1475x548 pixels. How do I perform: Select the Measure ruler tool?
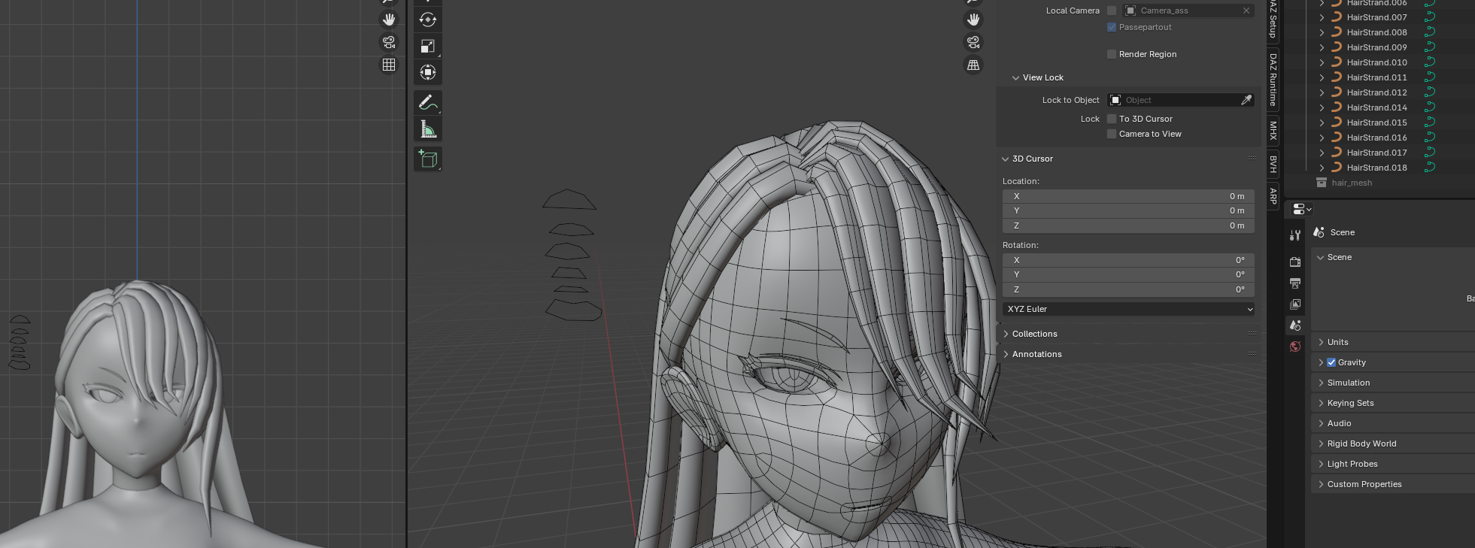pos(428,129)
